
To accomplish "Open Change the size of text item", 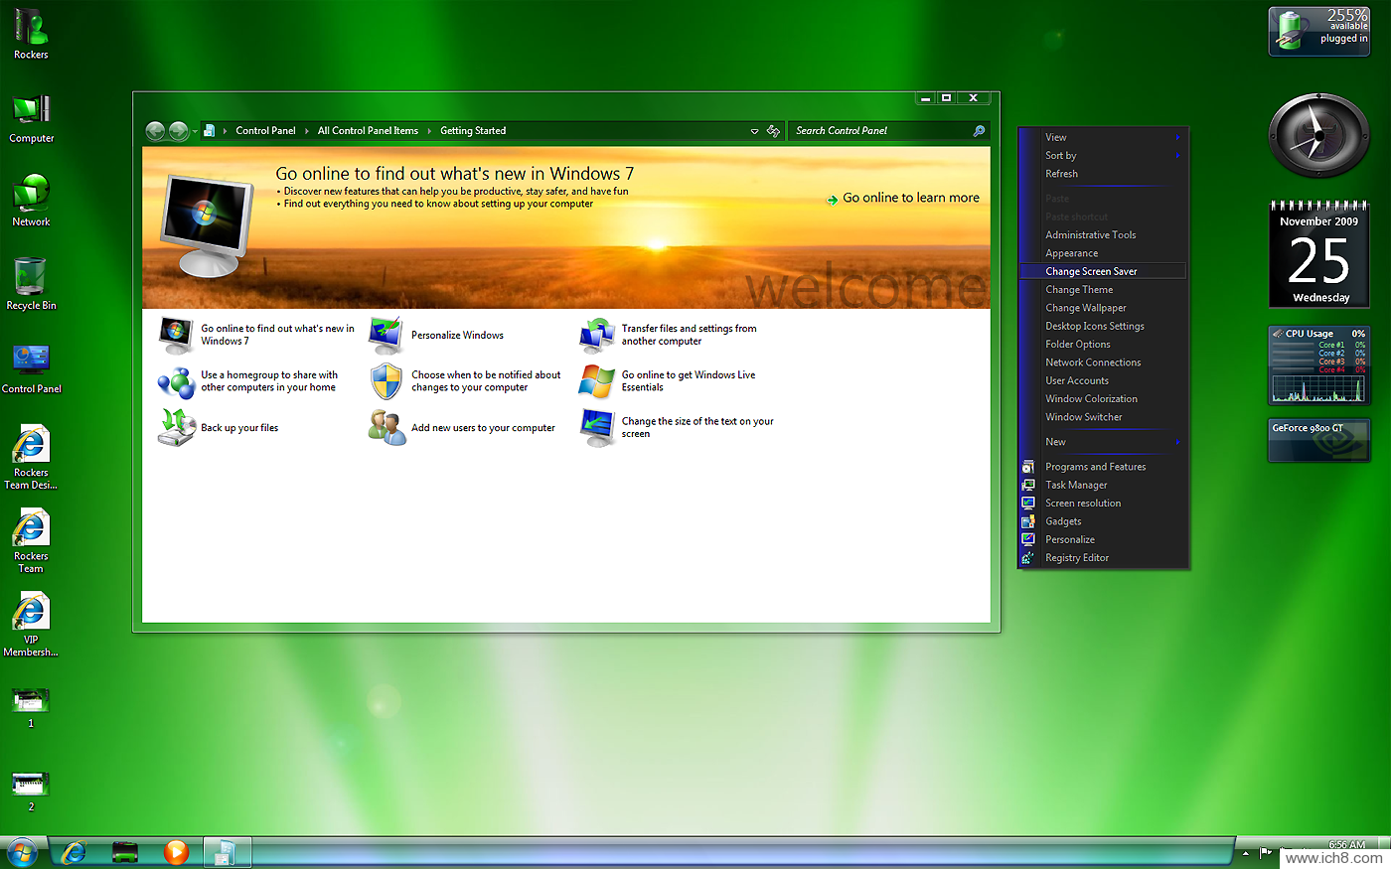I will [677, 428].
